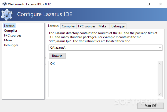The image size is (167, 112).
Task: Minimize the Welcome to Lazarus IDE window
Action: (x=136, y=4)
